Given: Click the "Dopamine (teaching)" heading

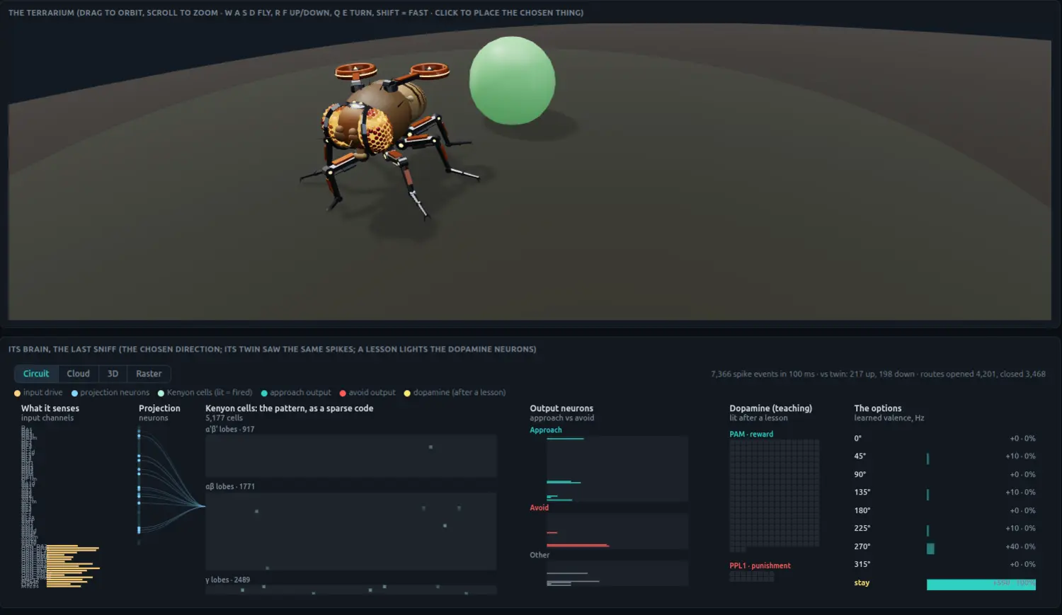Looking at the screenshot, I should click(x=771, y=408).
